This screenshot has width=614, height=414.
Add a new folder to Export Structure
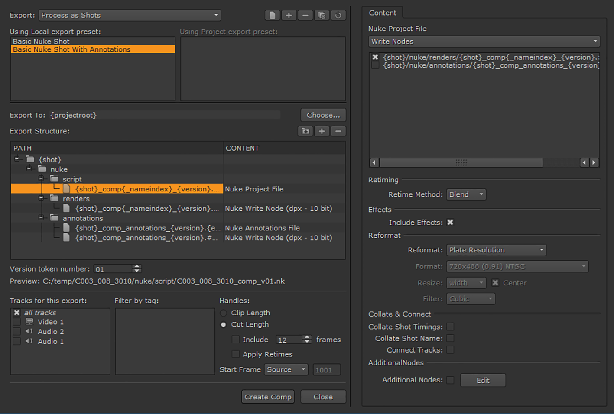coord(305,131)
